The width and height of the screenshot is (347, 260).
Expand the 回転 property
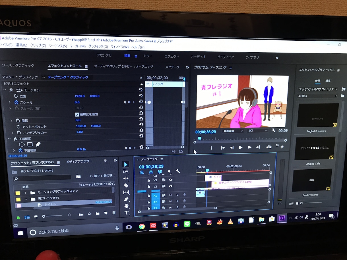[x=11, y=120]
